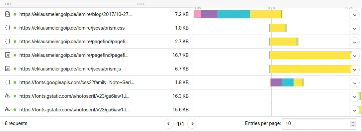The image size is (362, 132).
Task: Expand details for the blog/2017 request row
Action: pyautogui.click(x=355, y=15)
